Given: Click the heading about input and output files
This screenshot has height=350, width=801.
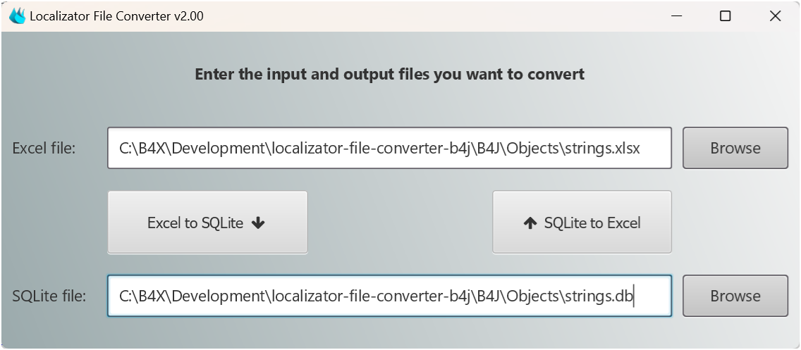Looking at the screenshot, I should [x=389, y=74].
